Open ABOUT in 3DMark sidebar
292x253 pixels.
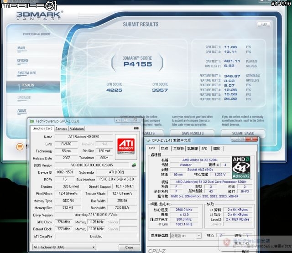(x=22, y=110)
